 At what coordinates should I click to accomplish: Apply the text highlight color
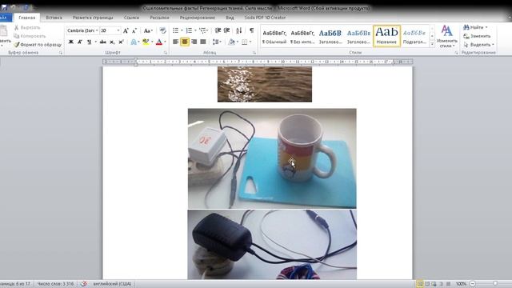pyautogui.click(x=146, y=42)
